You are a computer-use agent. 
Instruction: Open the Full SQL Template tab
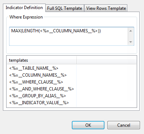[x=65, y=8]
